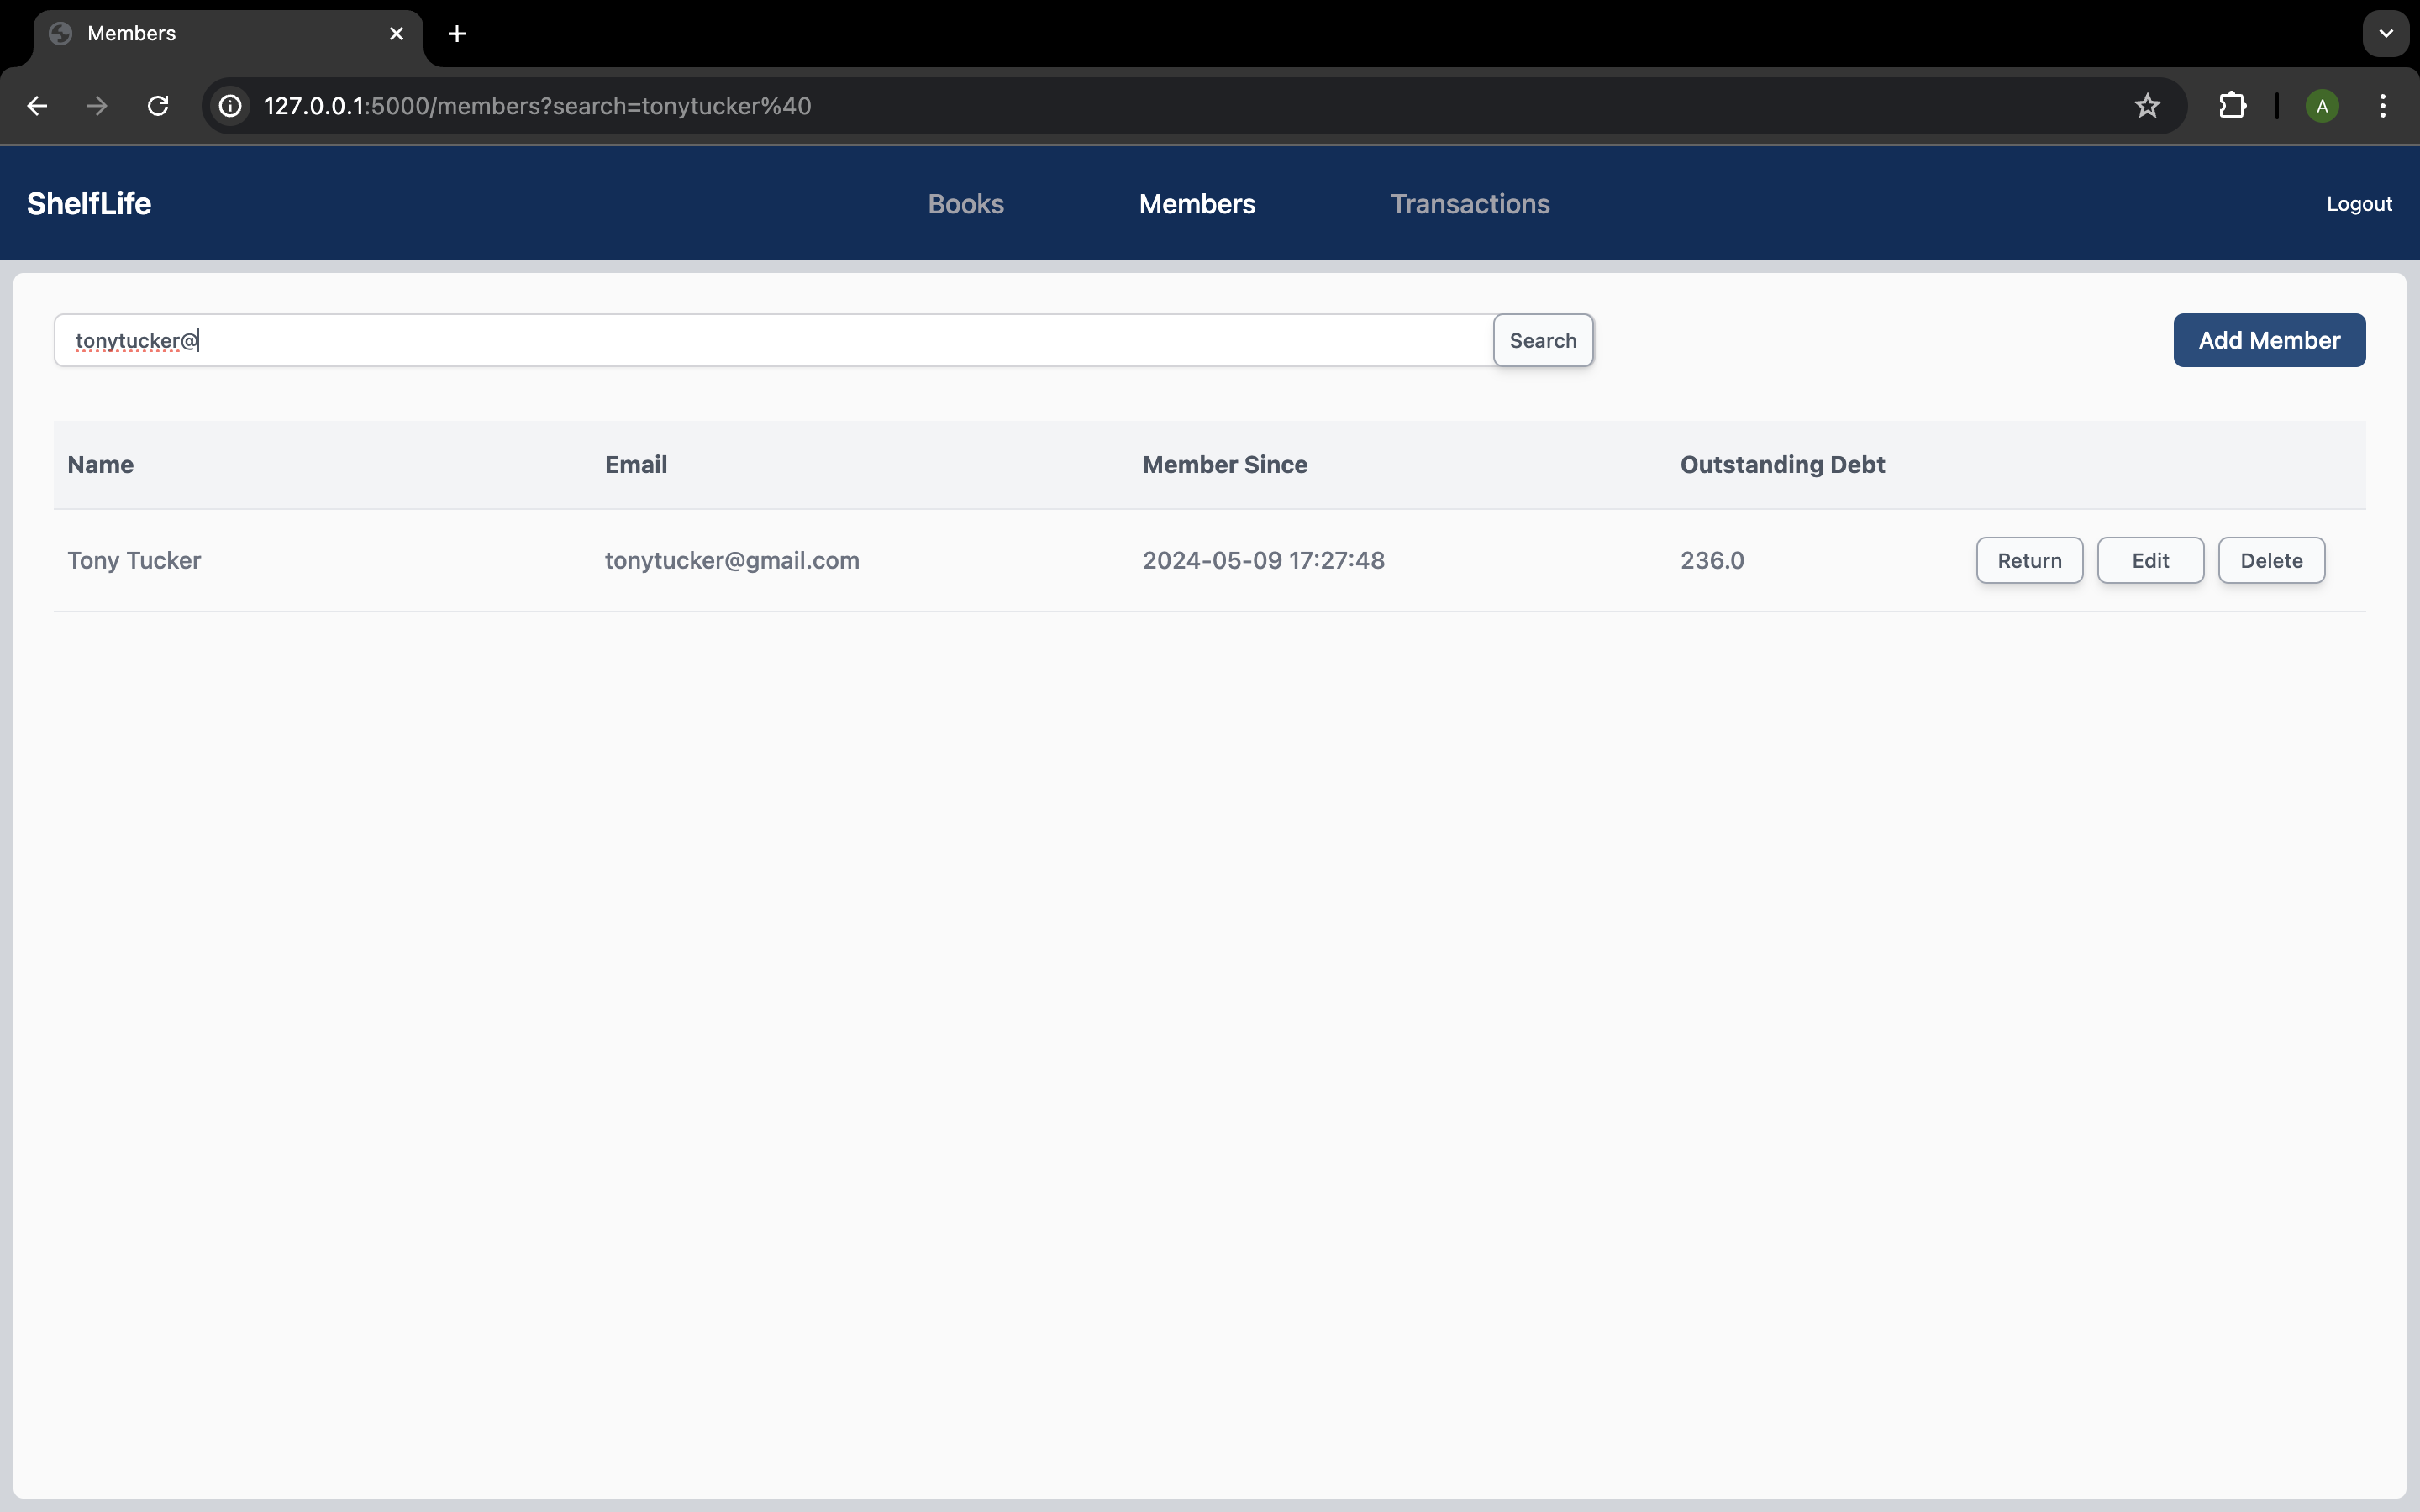
Task: Open a new browser tab
Action: coord(457,34)
